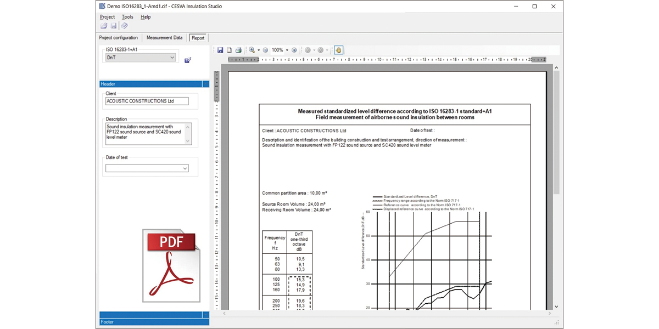Image resolution: width=659 pixels, height=329 pixels.
Task: Click the page setup icon in report toolbar
Action: pos(229,50)
